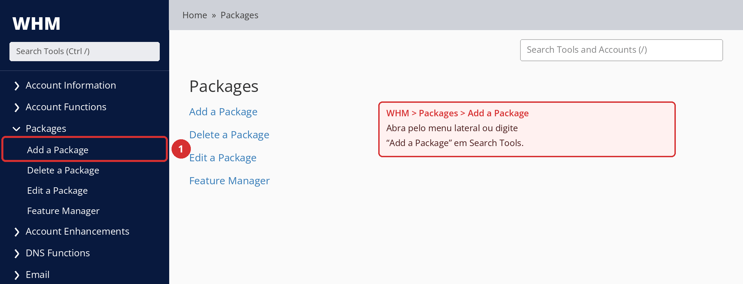Viewport: 743px width, 284px height.
Task: Expand the Account Information chevron
Action: (x=17, y=86)
